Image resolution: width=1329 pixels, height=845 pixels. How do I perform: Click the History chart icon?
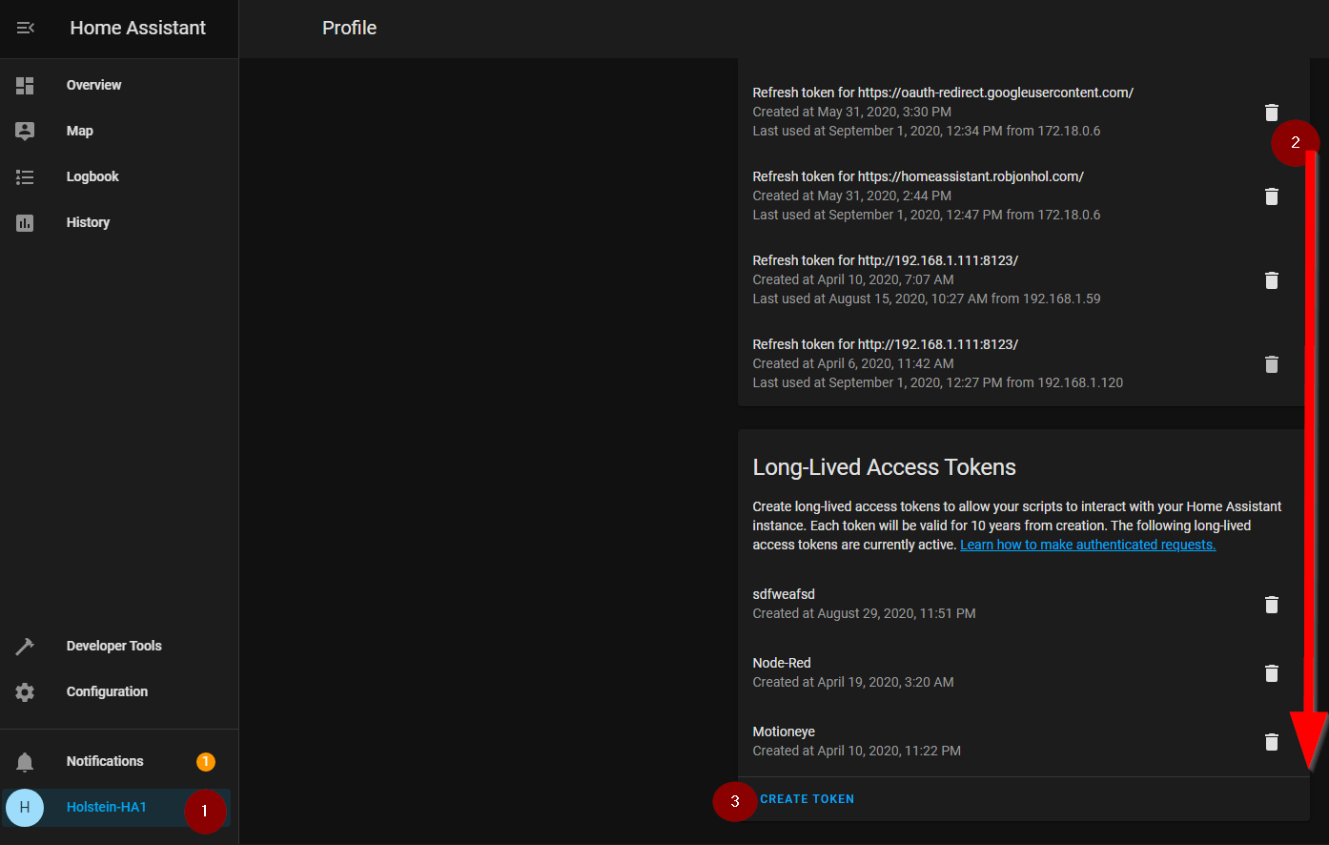[25, 222]
